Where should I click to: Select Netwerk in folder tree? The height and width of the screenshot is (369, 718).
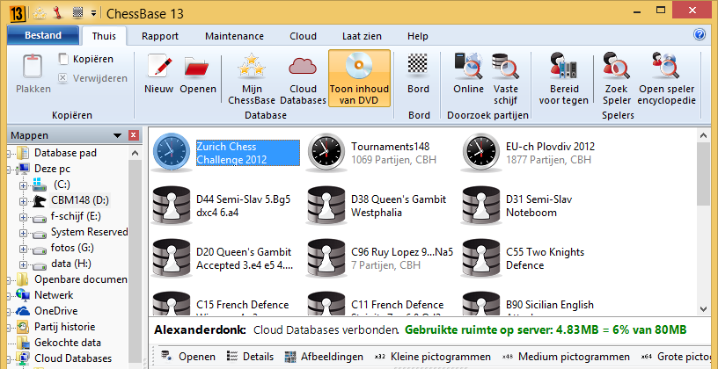pyautogui.click(x=54, y=295)
